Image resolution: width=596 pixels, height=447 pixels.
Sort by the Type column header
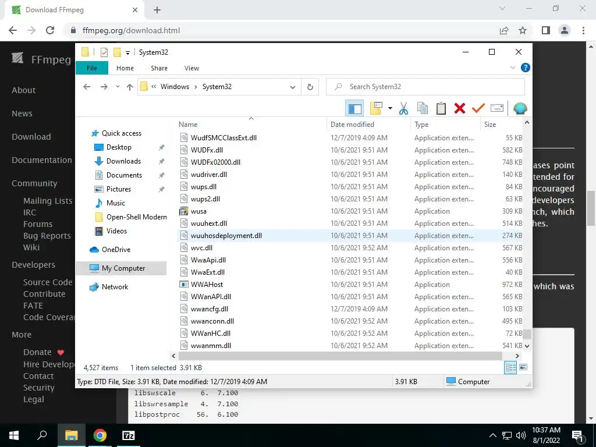(x=445, y=125)
